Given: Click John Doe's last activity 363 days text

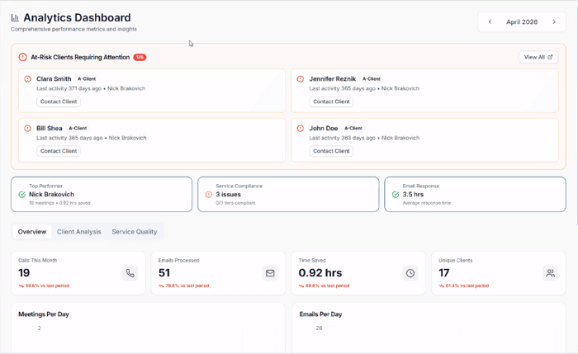Looking at the screenshot, I should click(343, 138).
